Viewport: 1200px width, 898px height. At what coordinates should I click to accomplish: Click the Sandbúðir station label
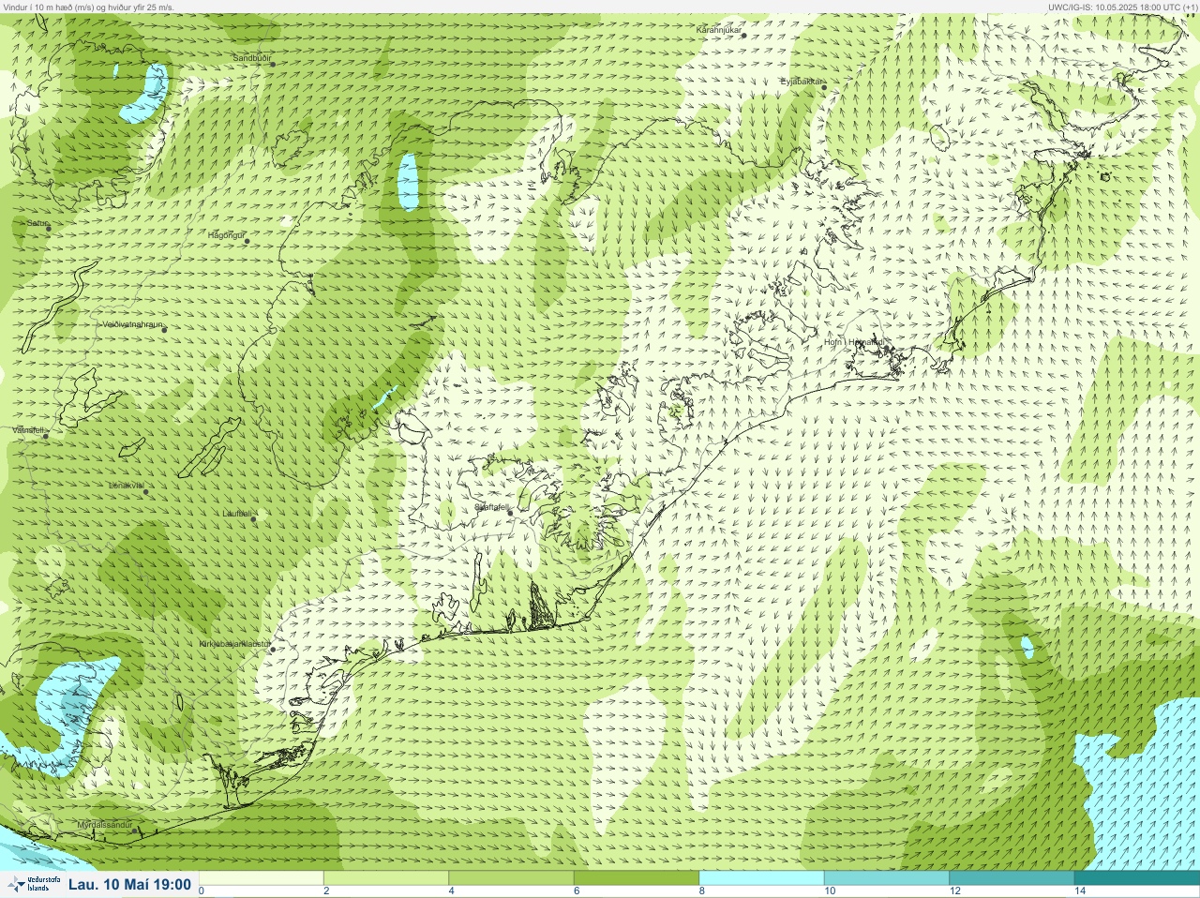pyautogui.click(x=251, y=58)
